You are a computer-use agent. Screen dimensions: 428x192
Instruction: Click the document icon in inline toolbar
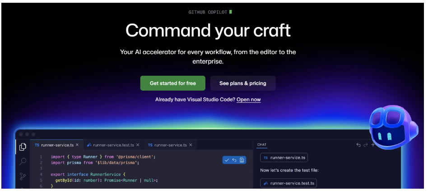(242, 160)
